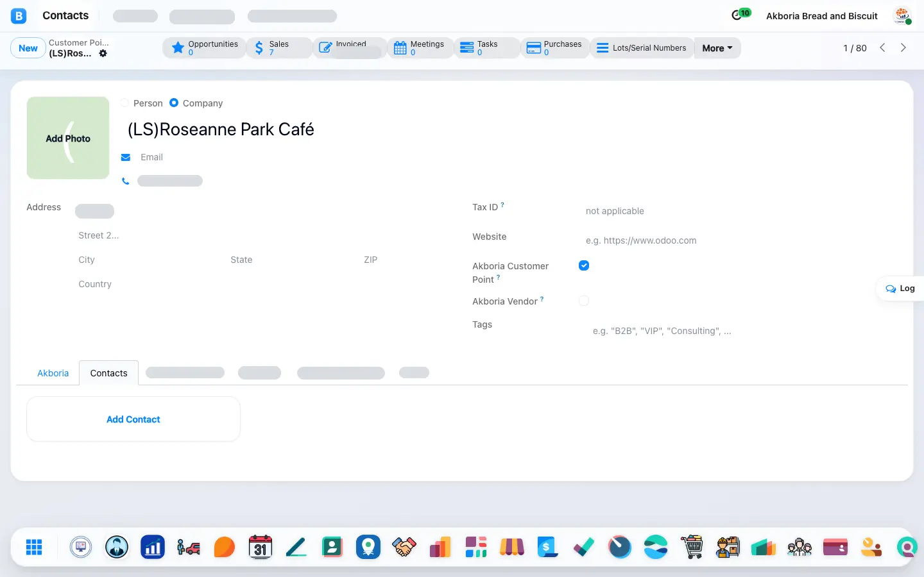Open Contacts app menu title
The width and height of the screenshot is (924, 577).
pos(65,15)
